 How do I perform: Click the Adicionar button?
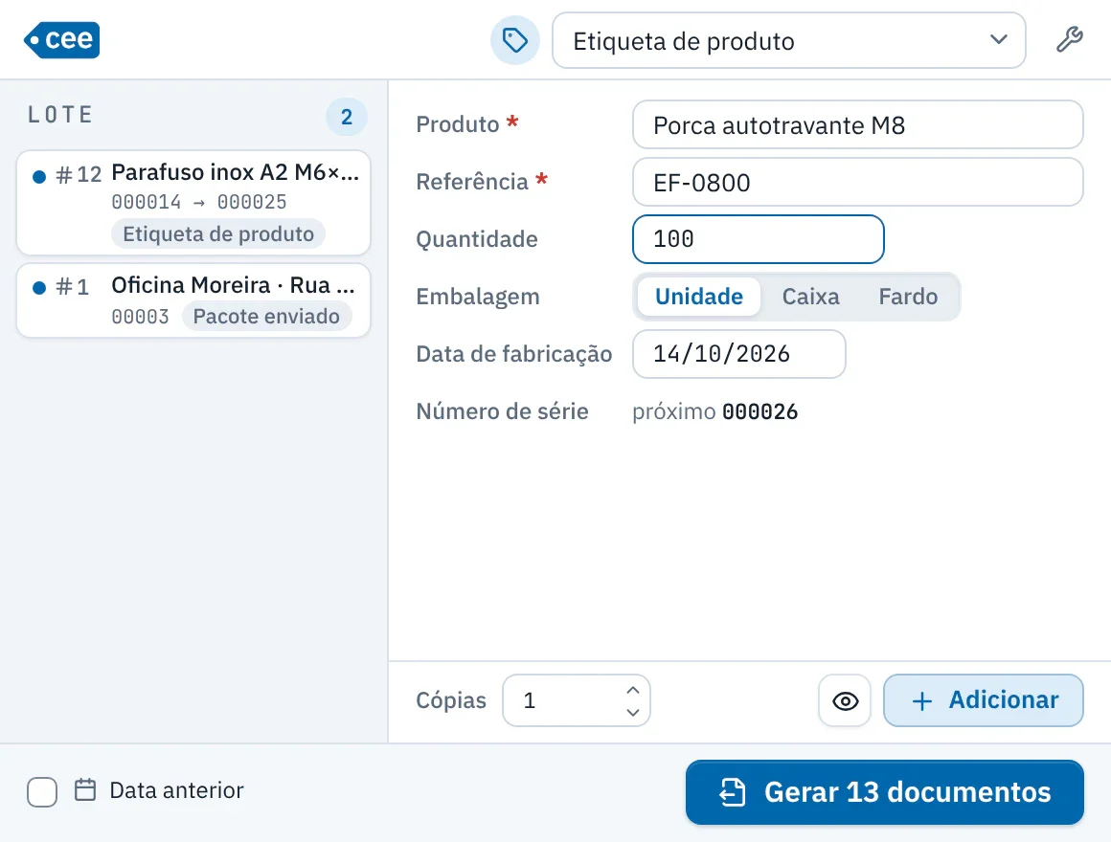(x=984, y=700)
